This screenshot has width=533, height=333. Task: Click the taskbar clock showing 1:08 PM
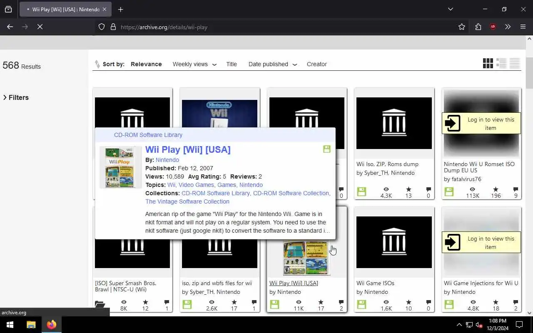pyautogui.click(x=498, y=325)
